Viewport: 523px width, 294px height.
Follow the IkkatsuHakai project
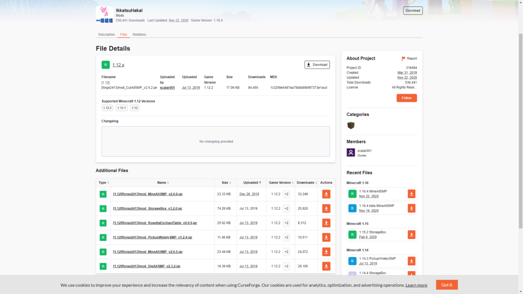click(x=407, y=98)
